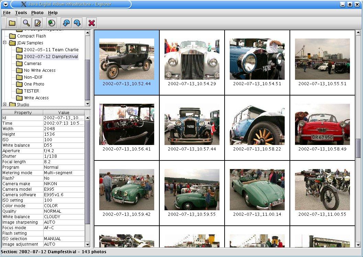
Task: Open the File menu
Action: point(7,13)
